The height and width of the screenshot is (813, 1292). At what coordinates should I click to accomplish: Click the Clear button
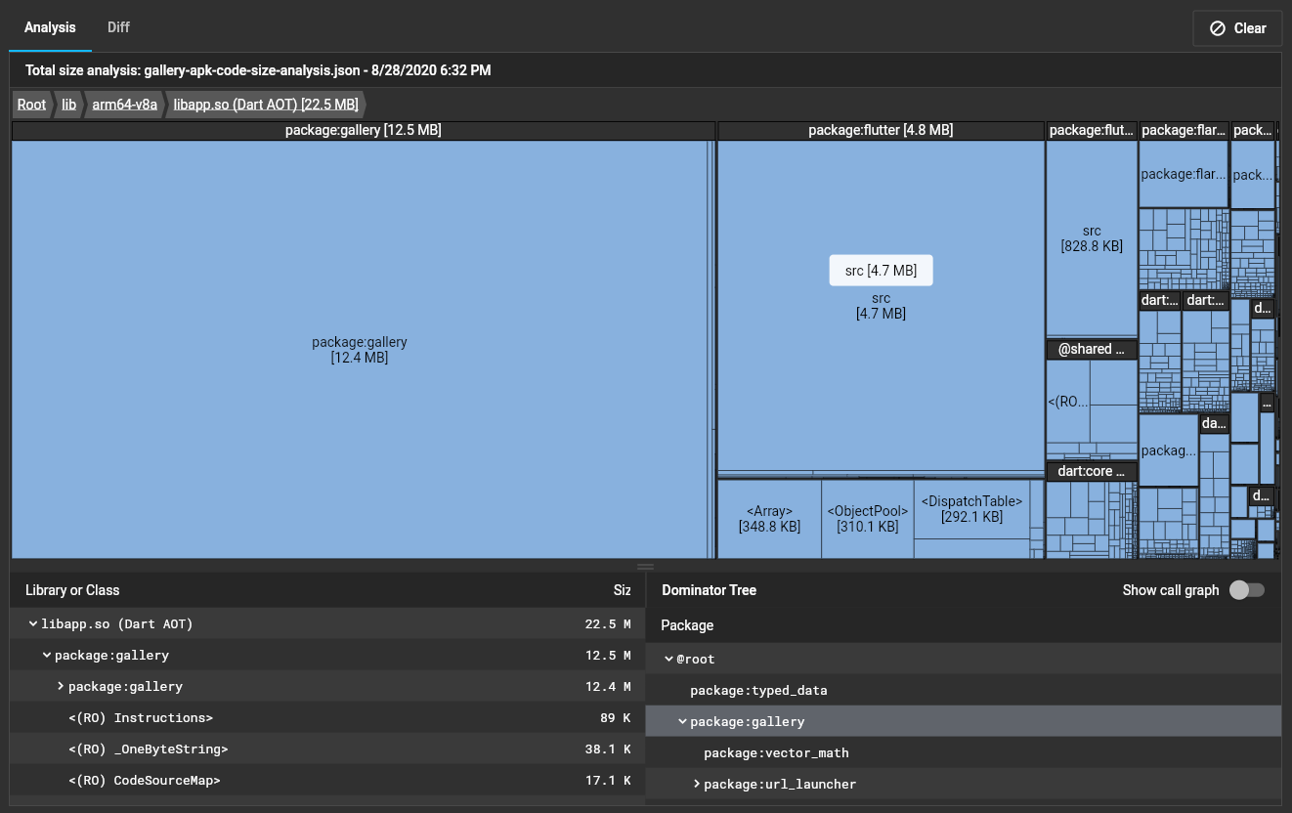pyautogui.click(x=1237, y=28)
